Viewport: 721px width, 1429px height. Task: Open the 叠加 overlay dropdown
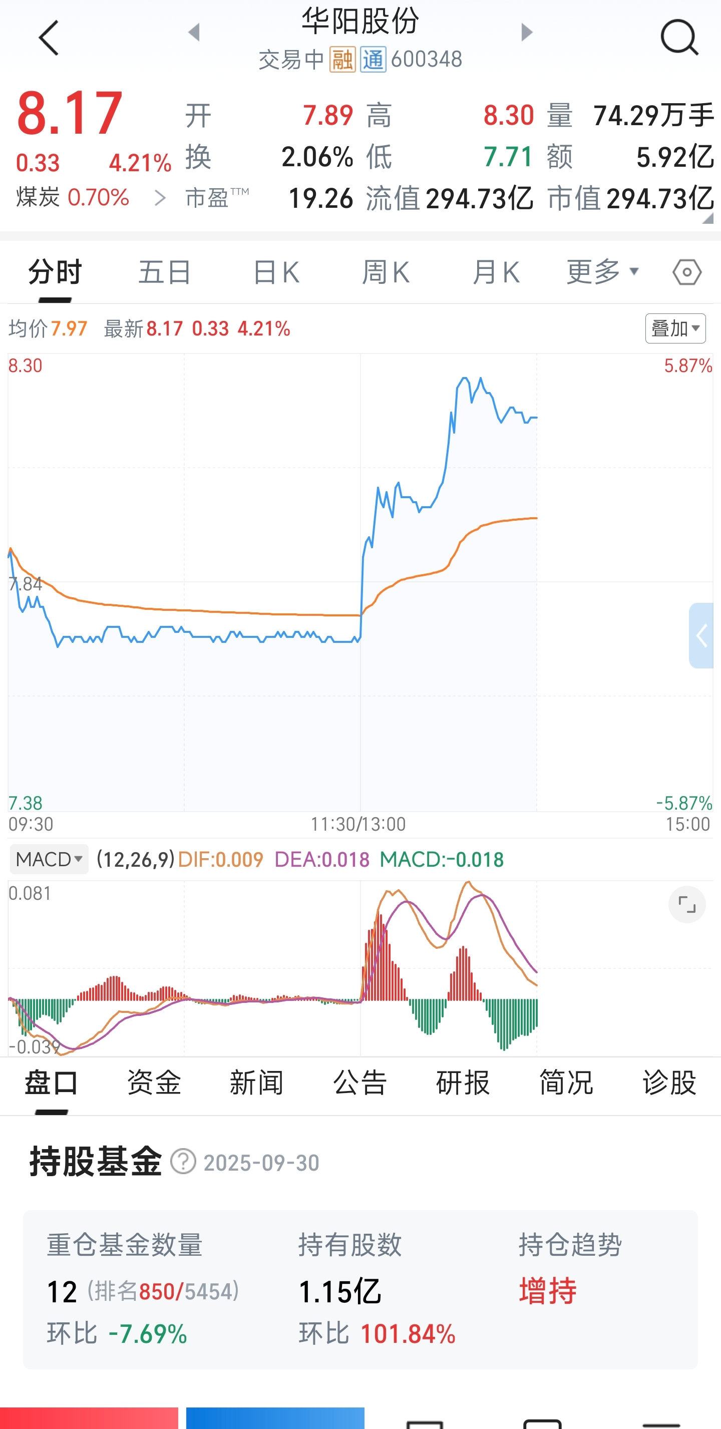[675, 328]
